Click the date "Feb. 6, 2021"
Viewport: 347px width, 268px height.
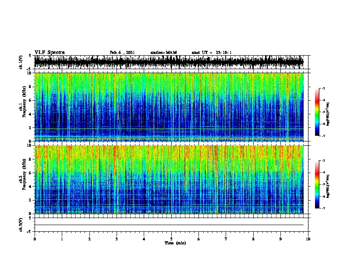(122, 53)
